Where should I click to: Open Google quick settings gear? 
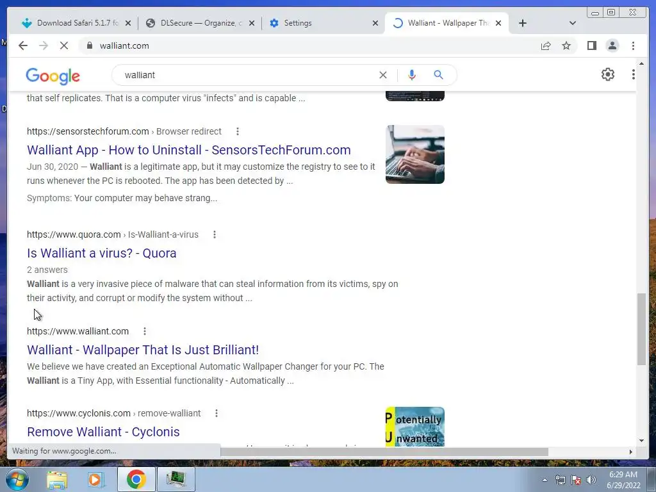click(x=607, y=74)
